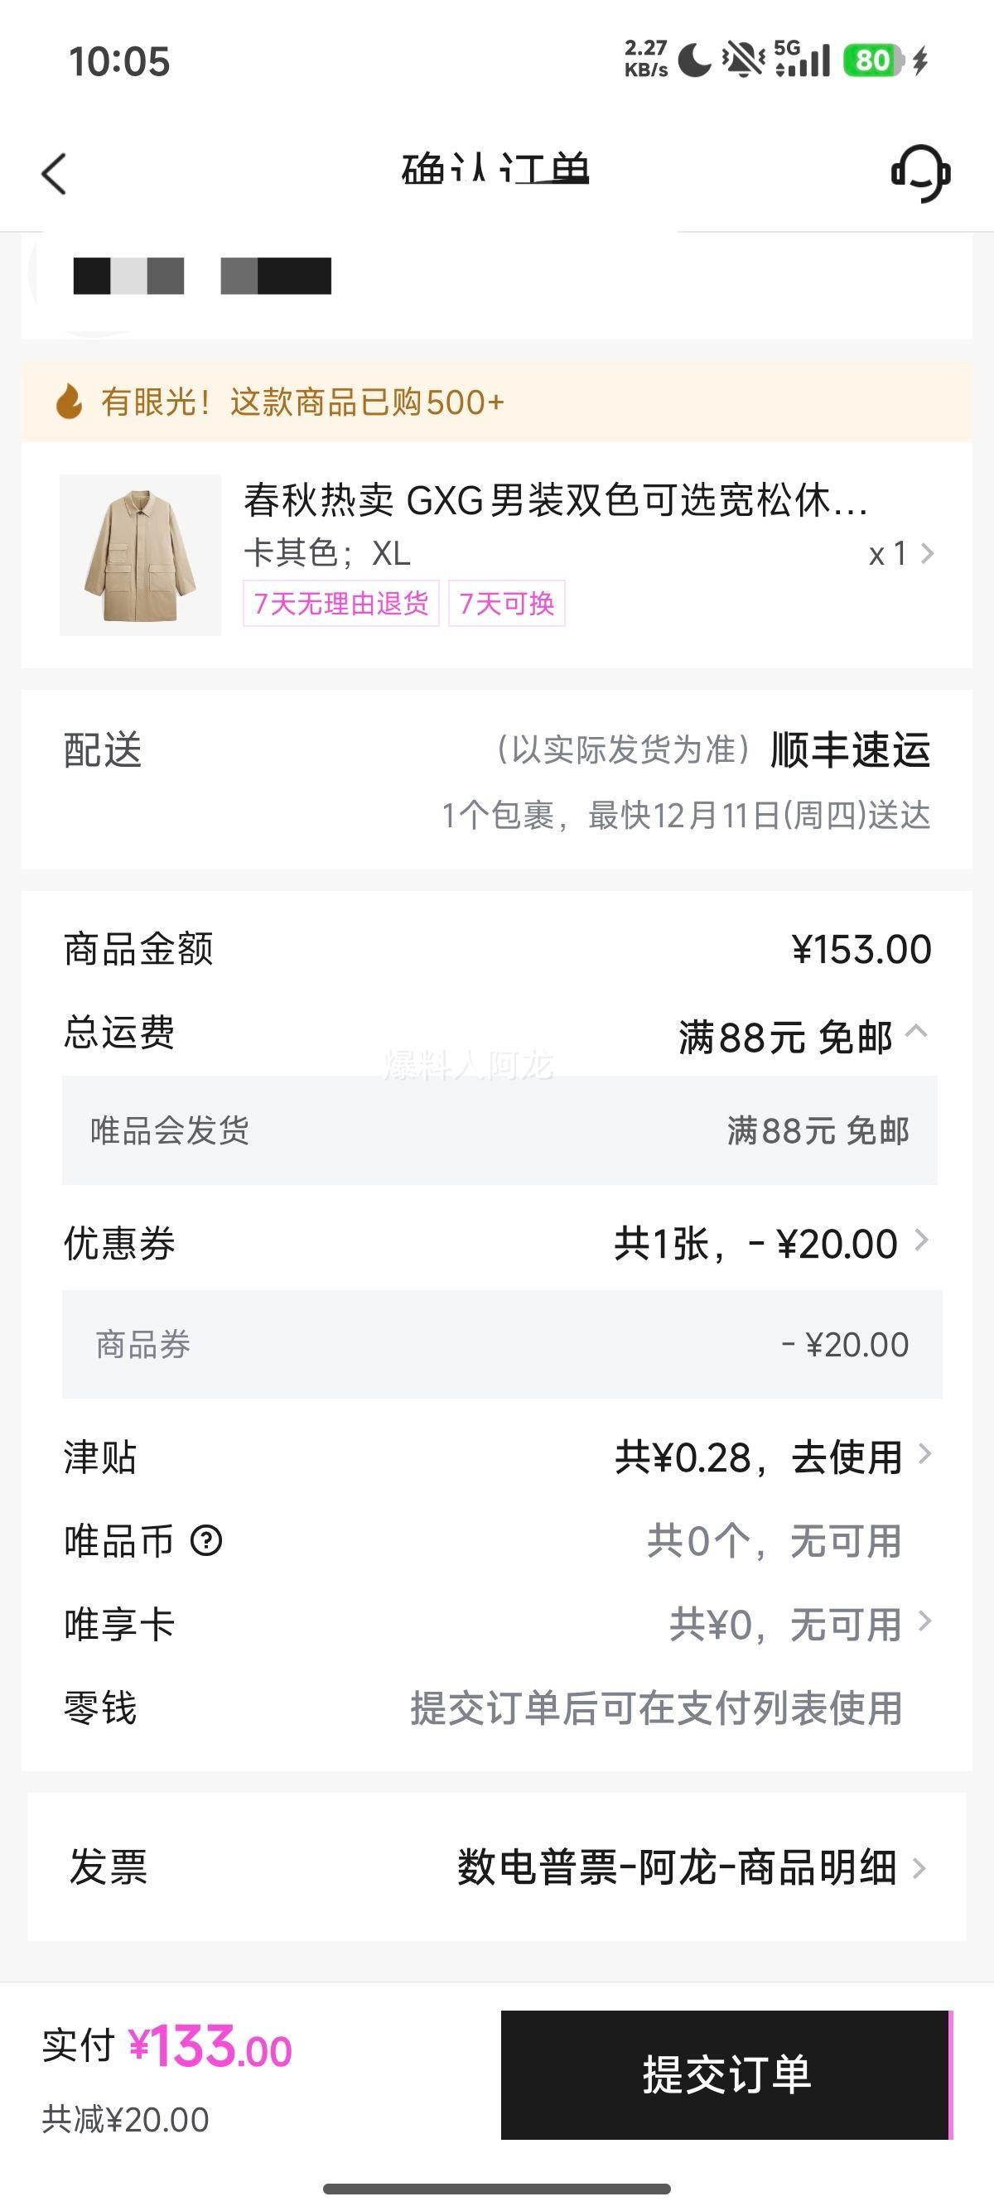
Task: Tap the 唯品币 help question mark
Action: (x=206, y=1541)
